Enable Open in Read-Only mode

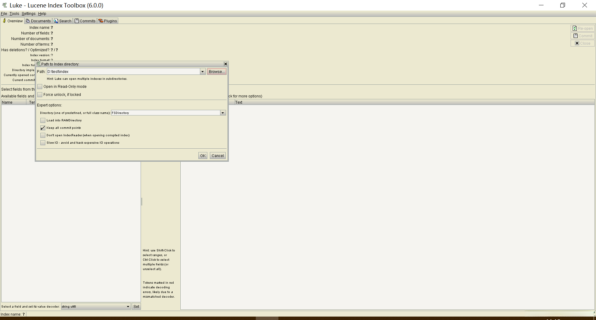(x=40, y=87)
